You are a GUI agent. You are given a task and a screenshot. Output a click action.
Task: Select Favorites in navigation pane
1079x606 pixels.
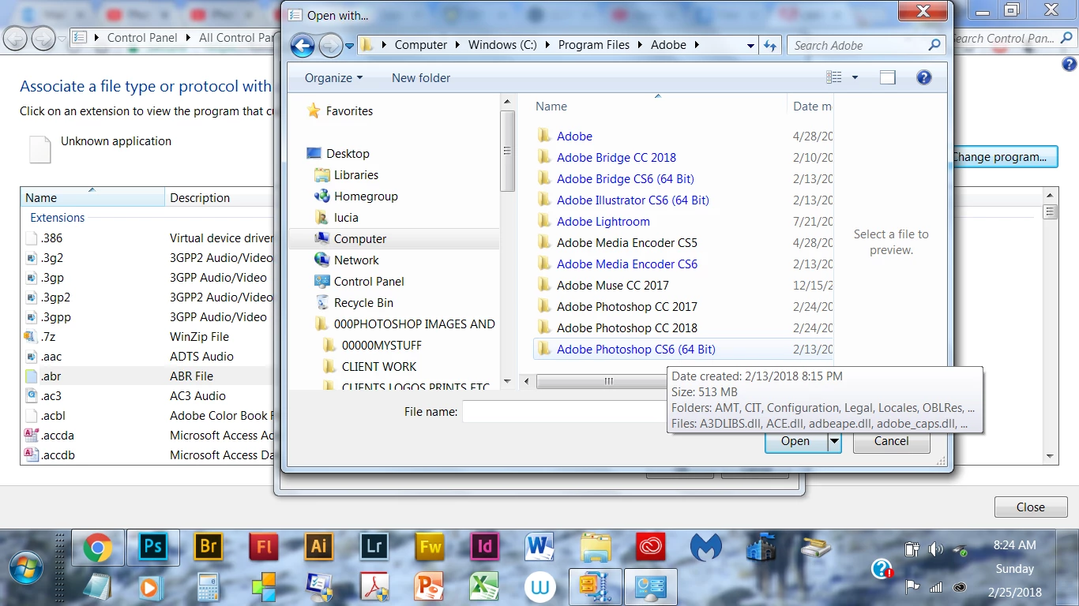click(349, 111)
